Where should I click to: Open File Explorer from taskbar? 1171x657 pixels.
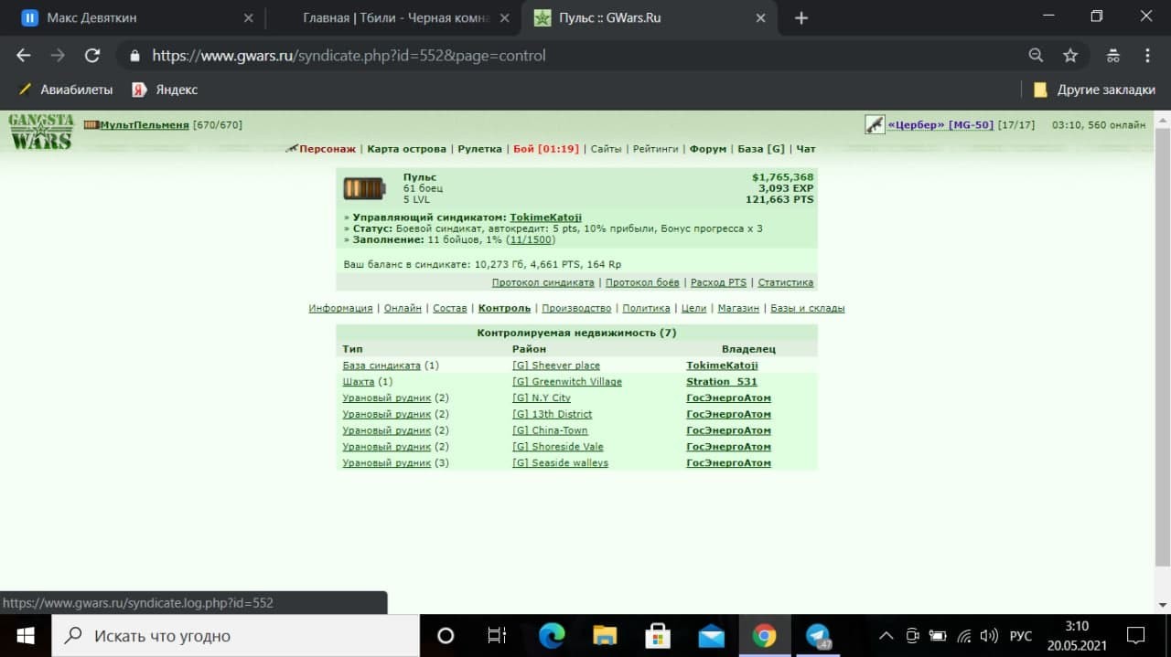point(605,636)
